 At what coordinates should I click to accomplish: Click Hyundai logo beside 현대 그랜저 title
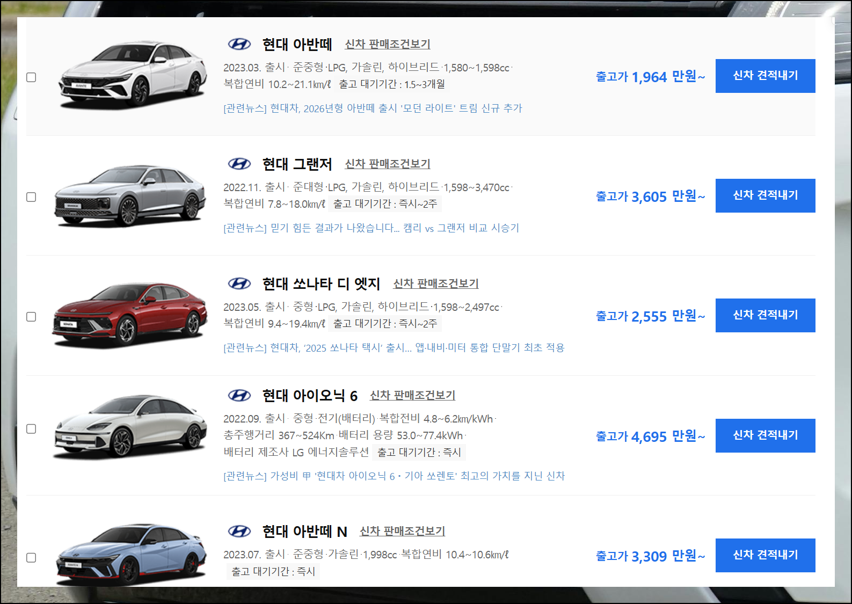click(239, 164)
